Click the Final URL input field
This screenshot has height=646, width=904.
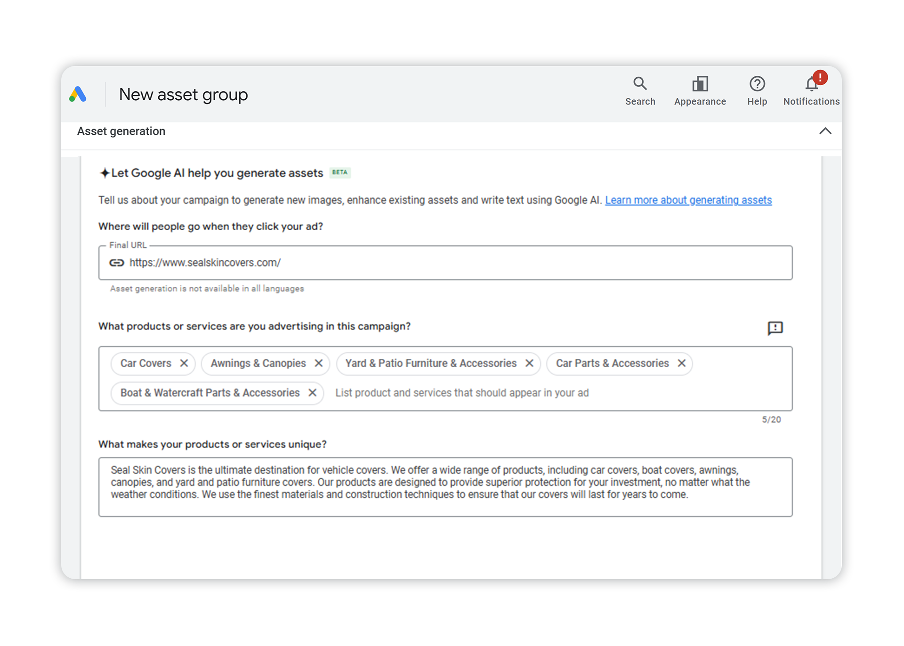tap(330, 263)
